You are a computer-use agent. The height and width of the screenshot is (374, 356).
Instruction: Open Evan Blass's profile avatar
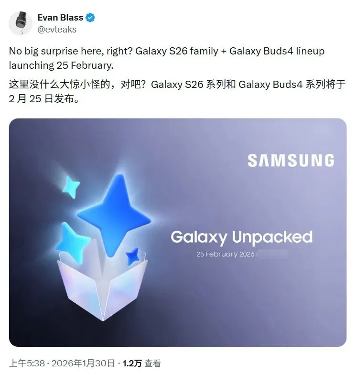coord(21,23)
